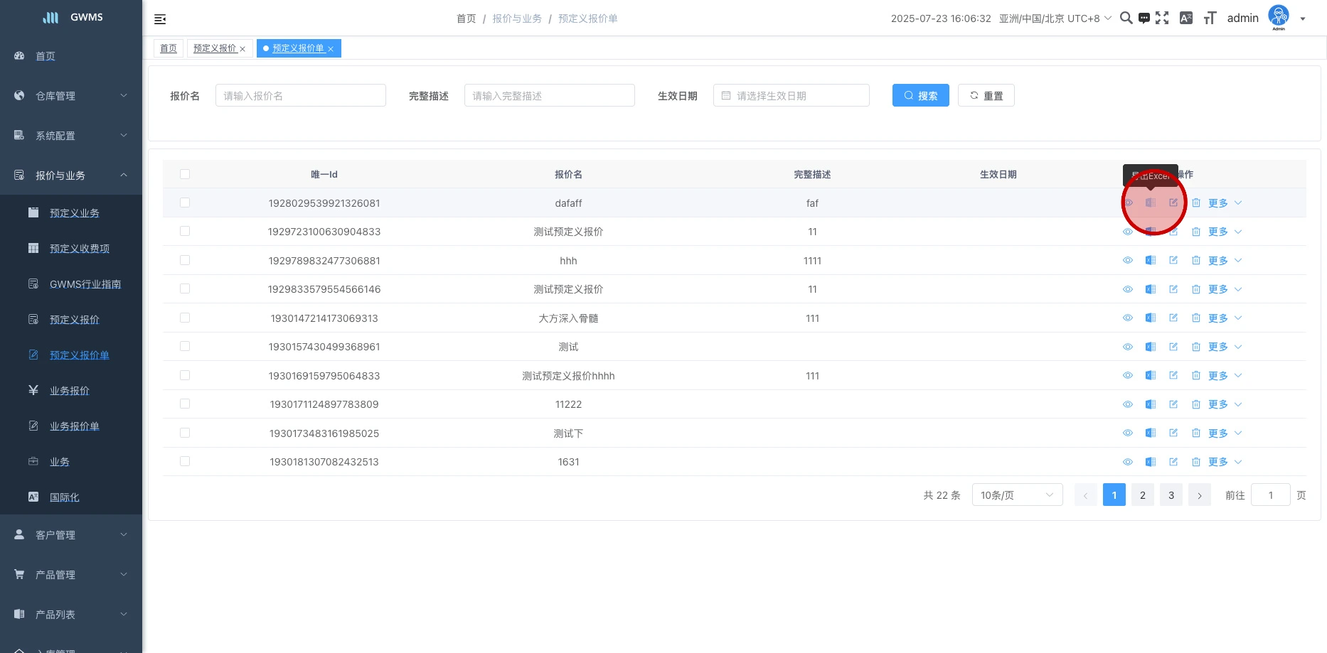Switch to the 预定义报价 tab
Image resolution: width=1327 pixels, height=653 pixels.
click(215, 48)
